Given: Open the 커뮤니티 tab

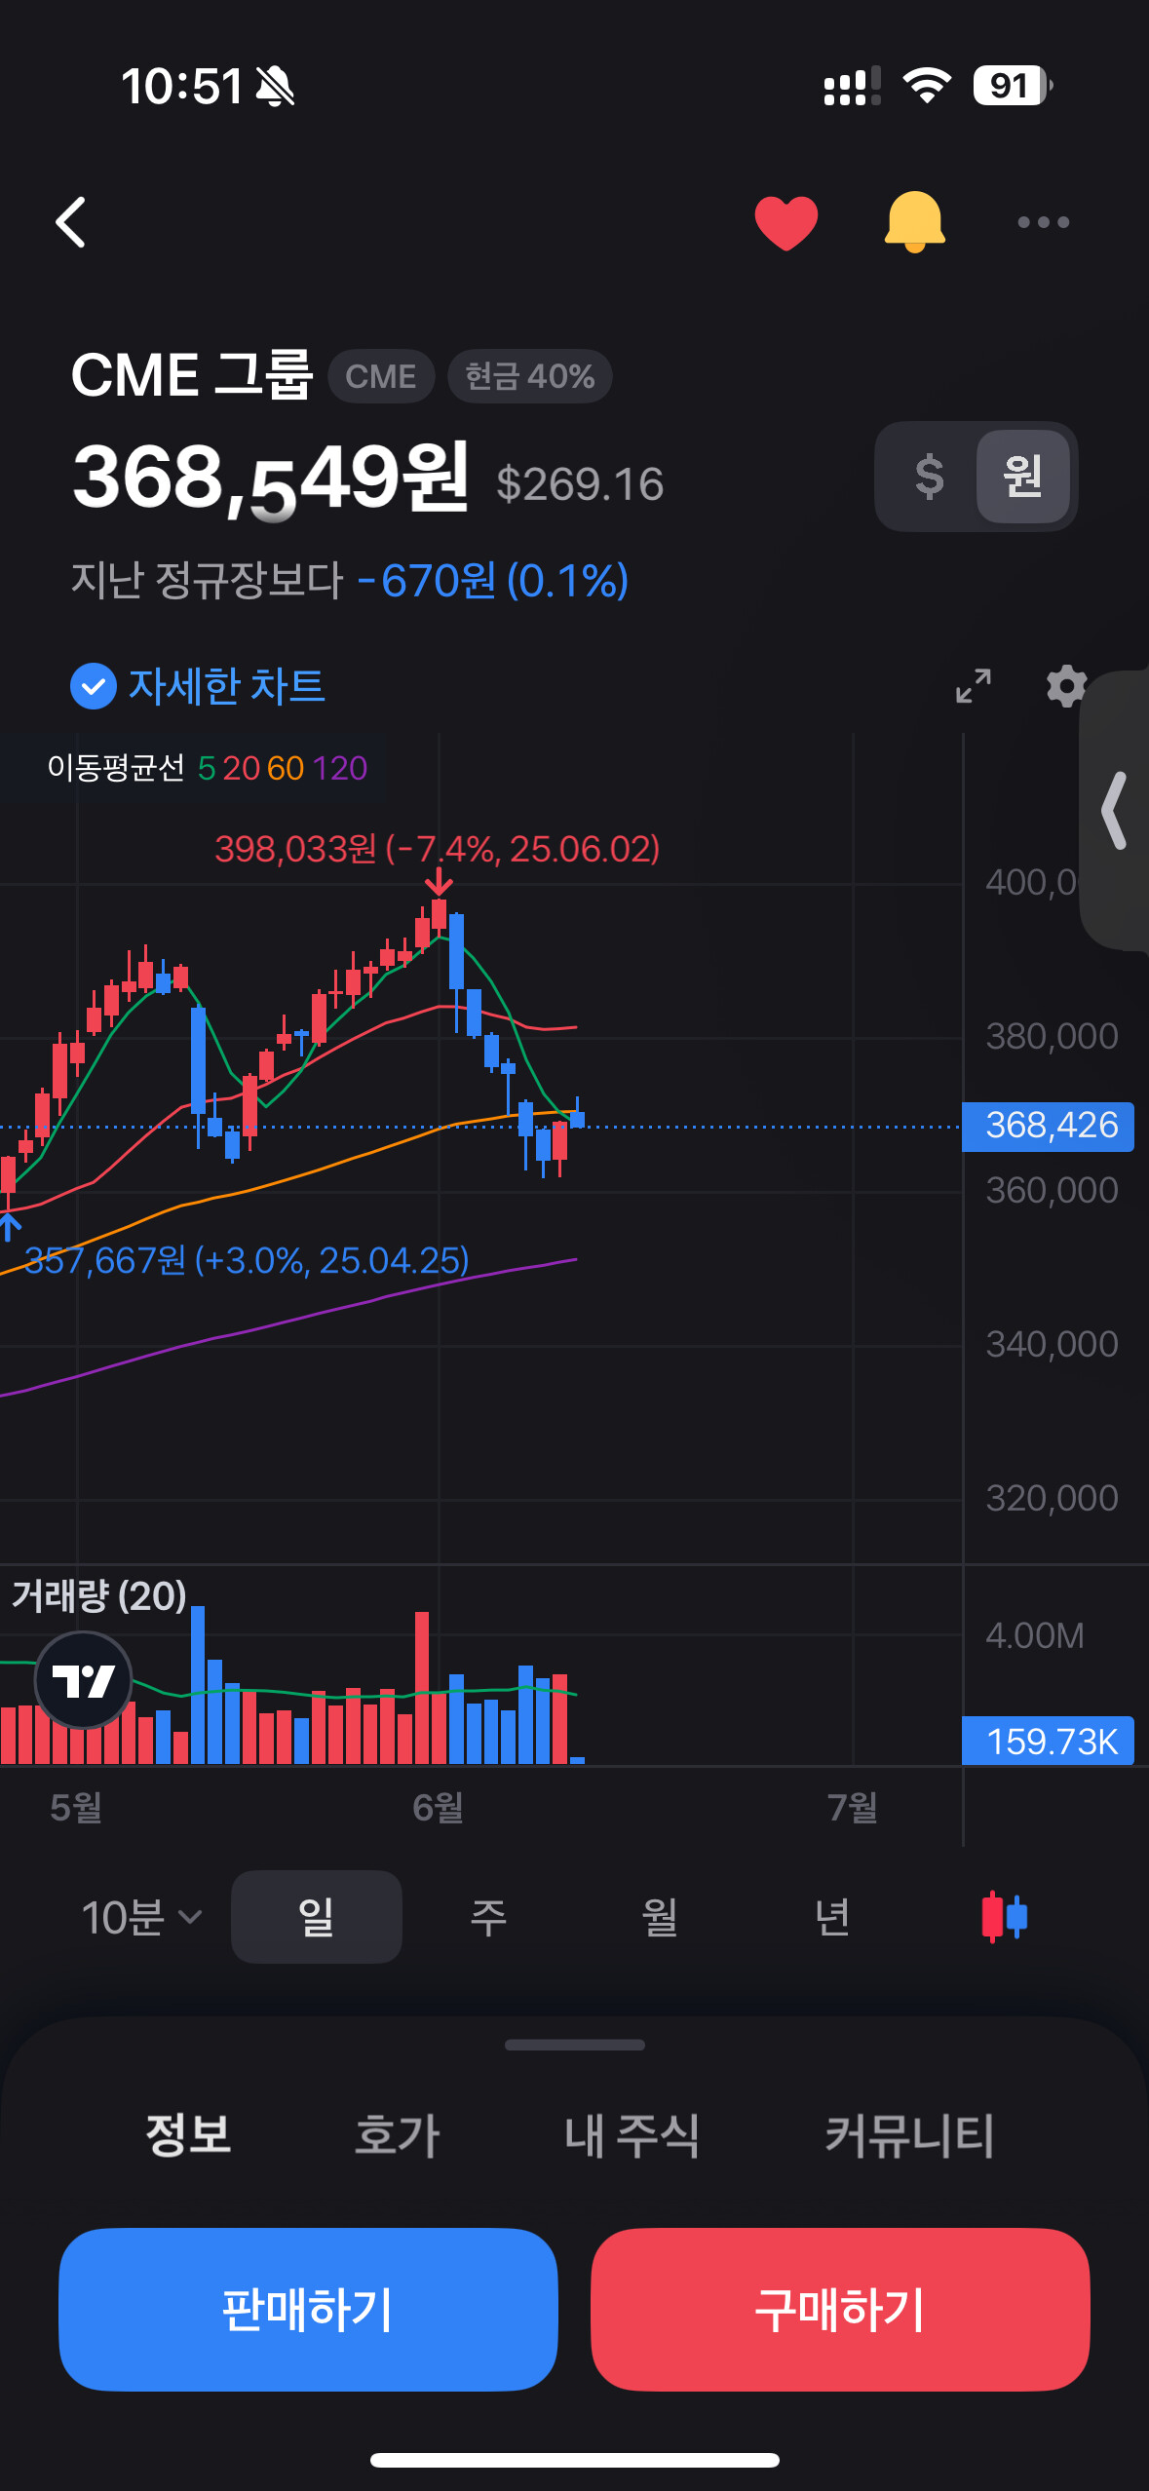Looking at the screenshot, I should click(909, 2134).
